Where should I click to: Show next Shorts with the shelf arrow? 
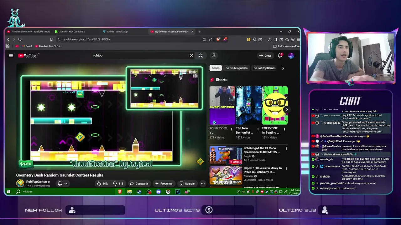point(287,109)
